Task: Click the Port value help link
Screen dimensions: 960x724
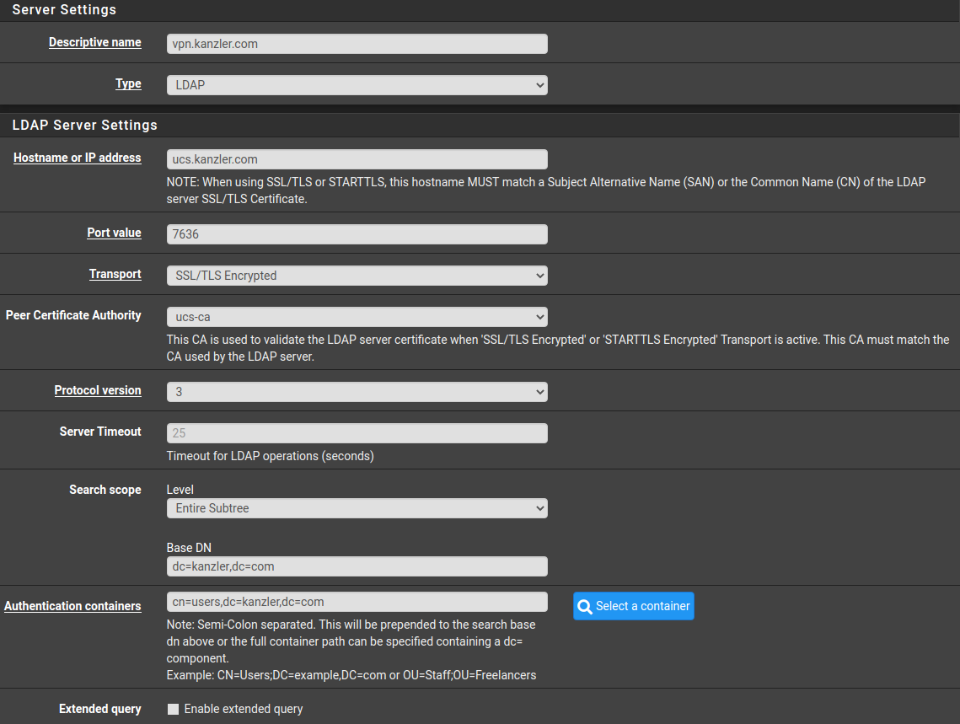Action: point(114,233)
